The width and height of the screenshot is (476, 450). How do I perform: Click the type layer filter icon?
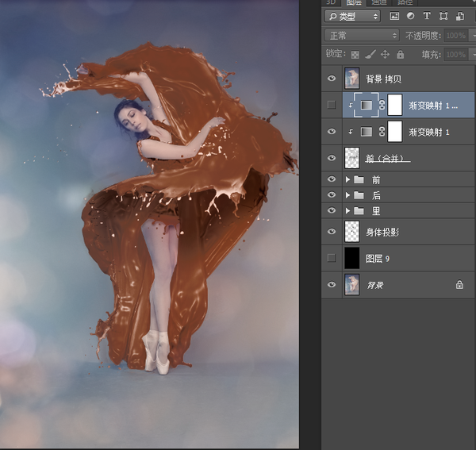[426, 16]
